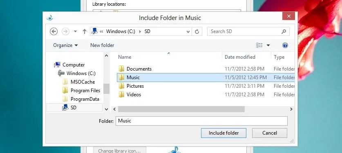Image resolution: width=342 pixels, height=153 pixels.
Task: Click the Forward navigation arrow
Action: click(x=65, y=31)
